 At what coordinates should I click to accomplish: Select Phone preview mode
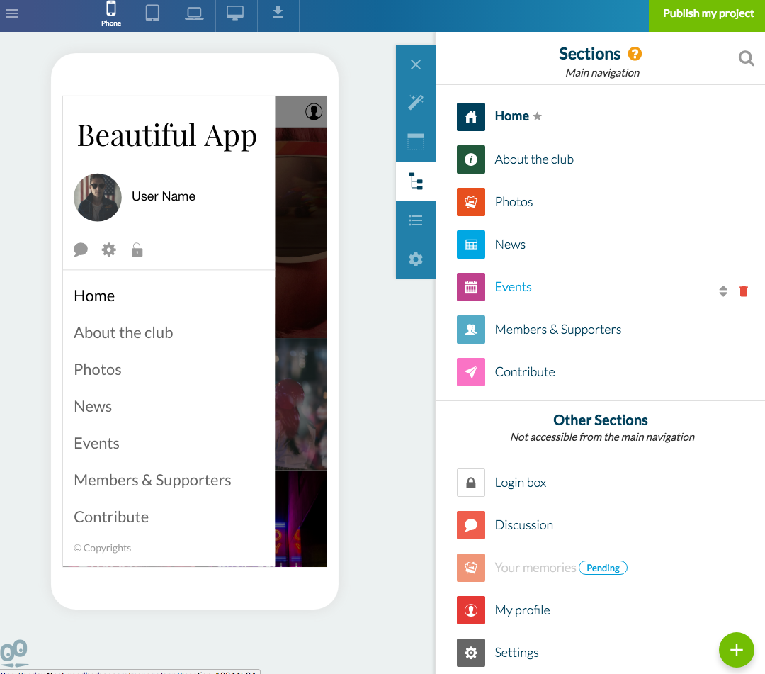tap(111, 15)
